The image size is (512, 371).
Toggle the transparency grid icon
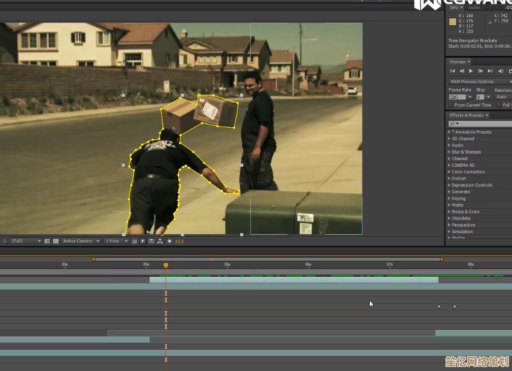coord(56,241)
